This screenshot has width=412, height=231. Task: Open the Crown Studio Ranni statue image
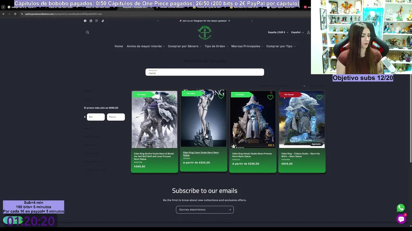pos(203,118)
